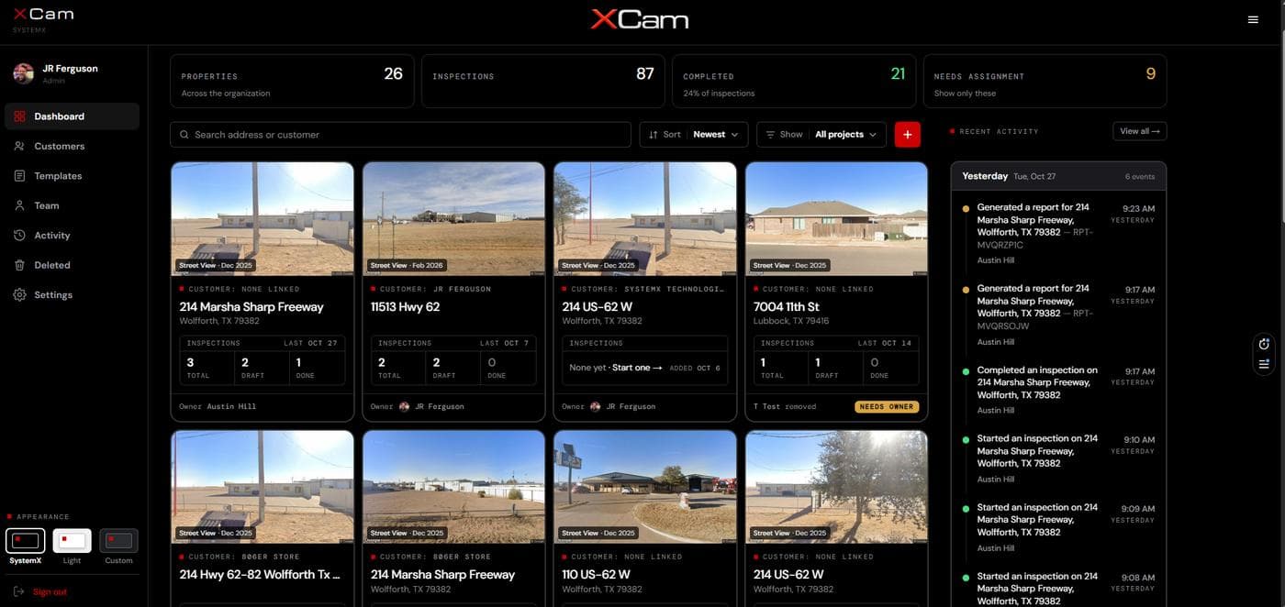Click the filter lines icon beside Show
This screenshot has height=607, width=1285.
click(770, 135)
